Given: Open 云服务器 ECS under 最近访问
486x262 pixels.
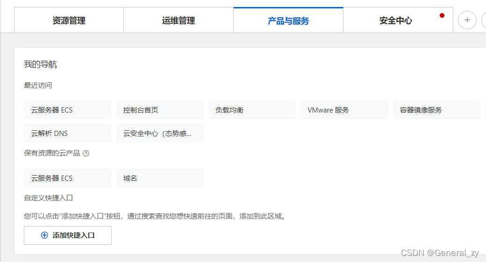Looking at the screenshot, I should point(68,110).
